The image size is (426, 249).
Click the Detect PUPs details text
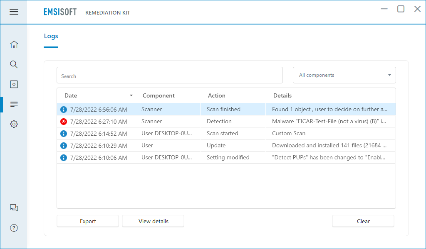click(x=329, y=157)
